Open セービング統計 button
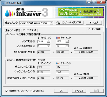 point(95,29)
